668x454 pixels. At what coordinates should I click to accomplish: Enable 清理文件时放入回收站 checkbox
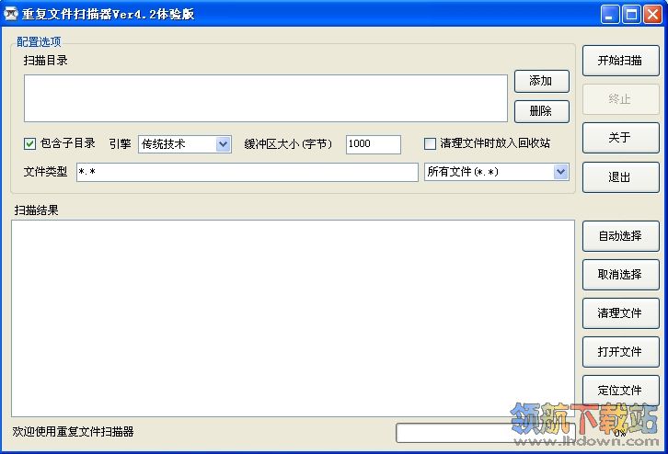(430, 143)
